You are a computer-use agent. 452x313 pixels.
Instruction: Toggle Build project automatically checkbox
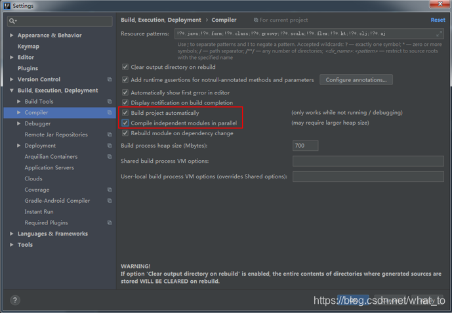pos(125,113)
